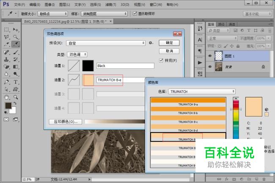Open the Edit menu
Screen dimensions: 275x183
point(35,5)
